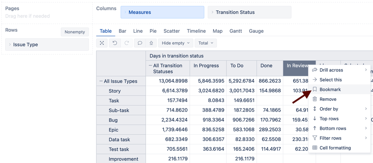
Task: Click the Bug row header
Action: coord(121,120)
